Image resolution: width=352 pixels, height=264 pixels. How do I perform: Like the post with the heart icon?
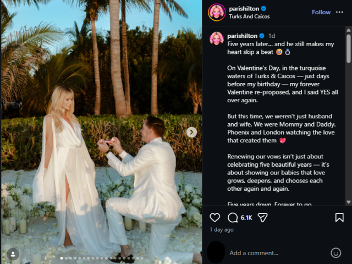click(215, 217)
